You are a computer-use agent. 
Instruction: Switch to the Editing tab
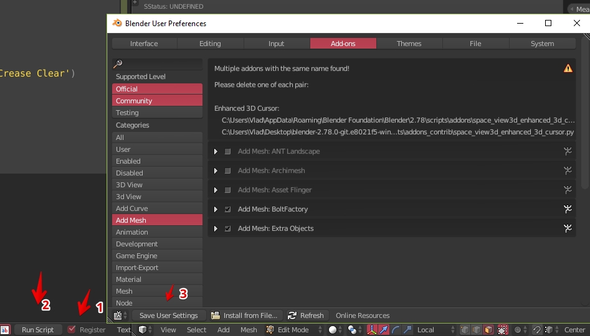pyautogui.click(x=210, y=44)
